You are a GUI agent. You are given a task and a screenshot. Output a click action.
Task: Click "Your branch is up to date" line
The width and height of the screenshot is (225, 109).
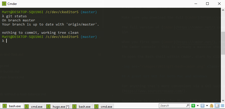[51, 24]
